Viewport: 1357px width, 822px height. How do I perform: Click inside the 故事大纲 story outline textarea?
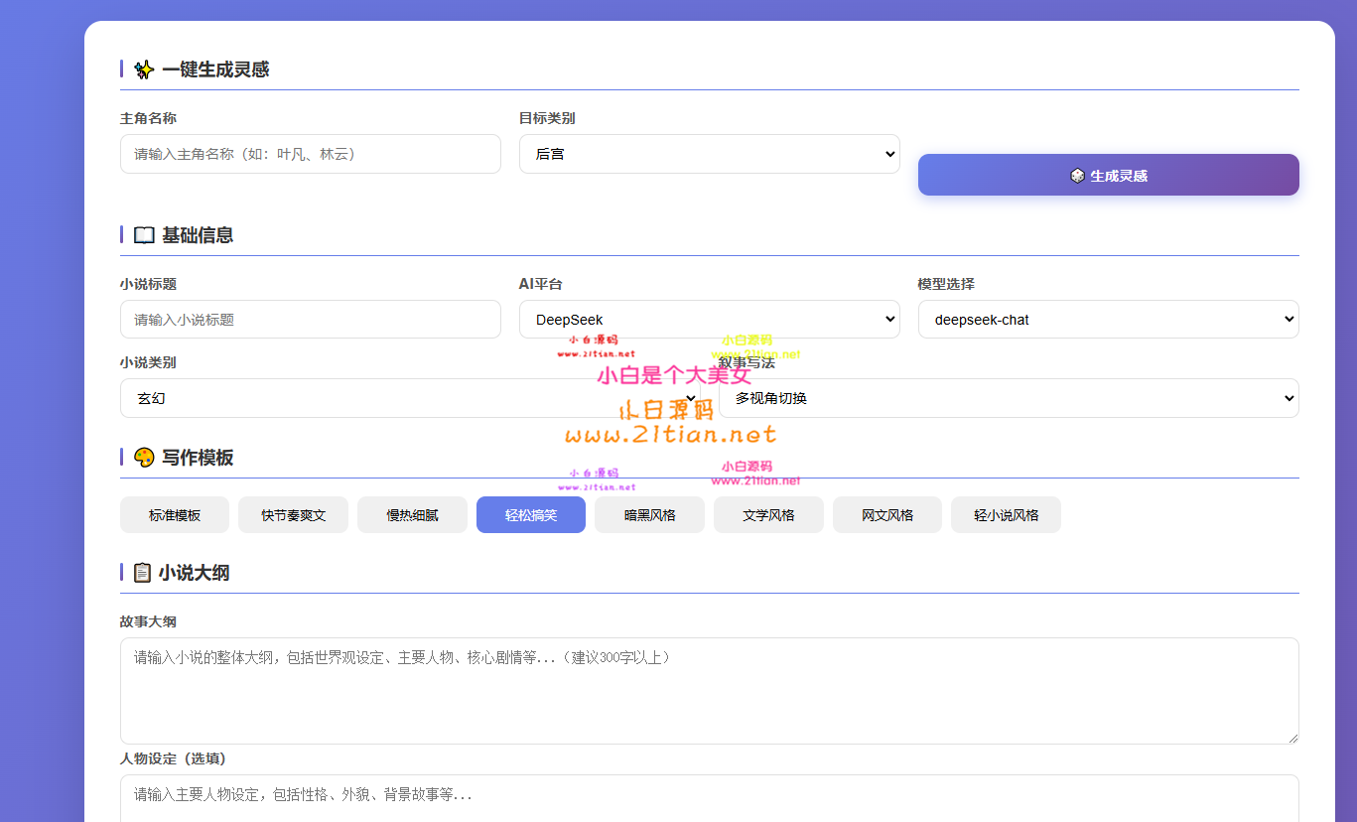pos(710,691)
